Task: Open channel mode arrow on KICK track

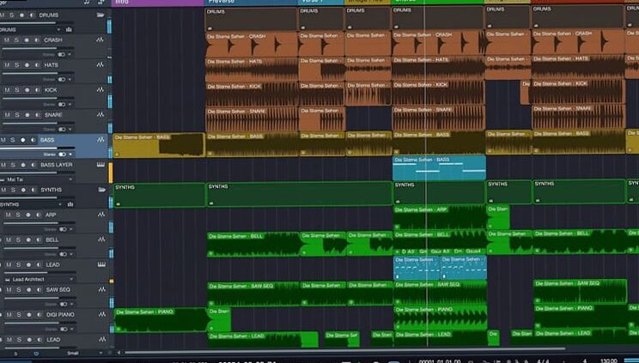Action: coord(70,105)
